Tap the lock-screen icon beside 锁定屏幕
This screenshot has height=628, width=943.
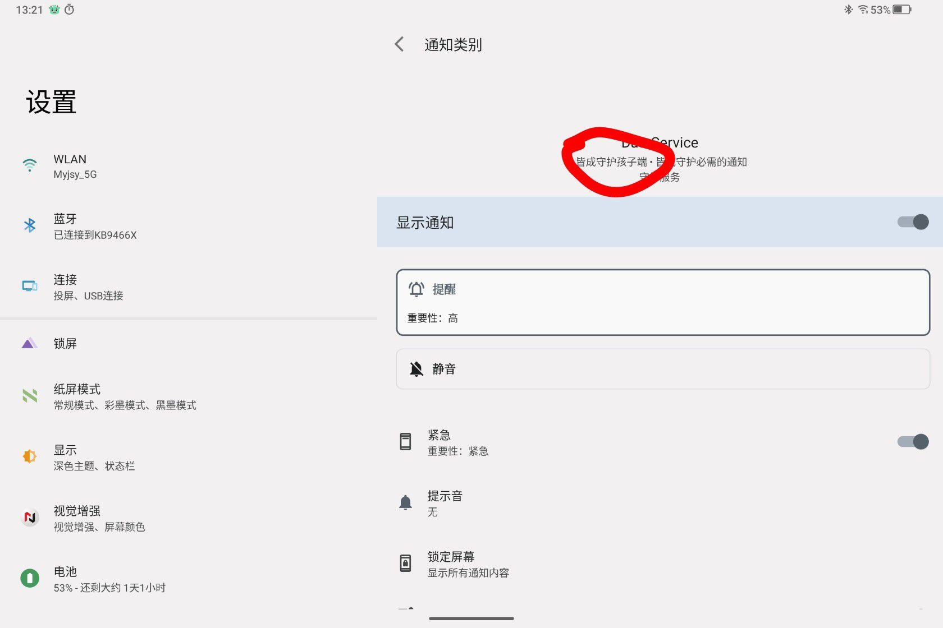[x=405, y=563]
